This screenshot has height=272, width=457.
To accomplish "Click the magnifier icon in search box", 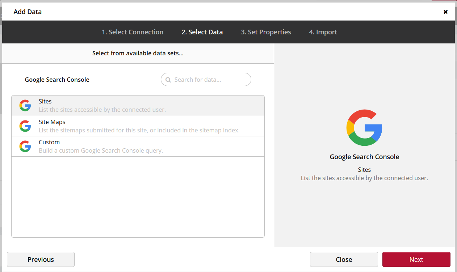I will [x=168, y=80].
